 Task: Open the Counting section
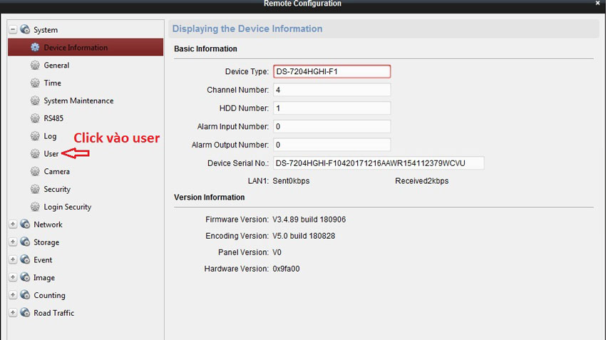tap(49, 295)
